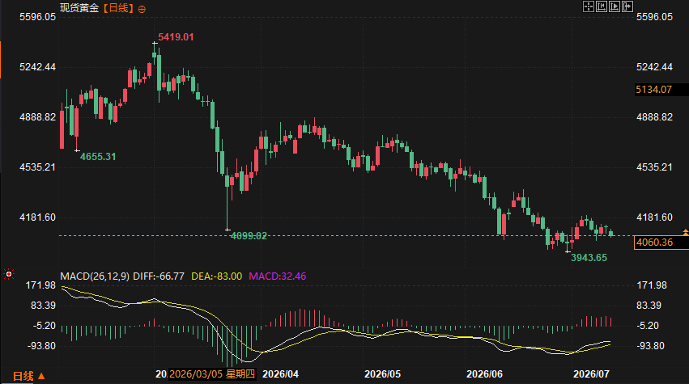Click the orange circled-plus icon beside 日线

point(142,9)
